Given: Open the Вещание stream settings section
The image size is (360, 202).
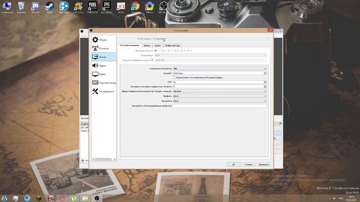Looking at the screenshot, I should [103, 48].
